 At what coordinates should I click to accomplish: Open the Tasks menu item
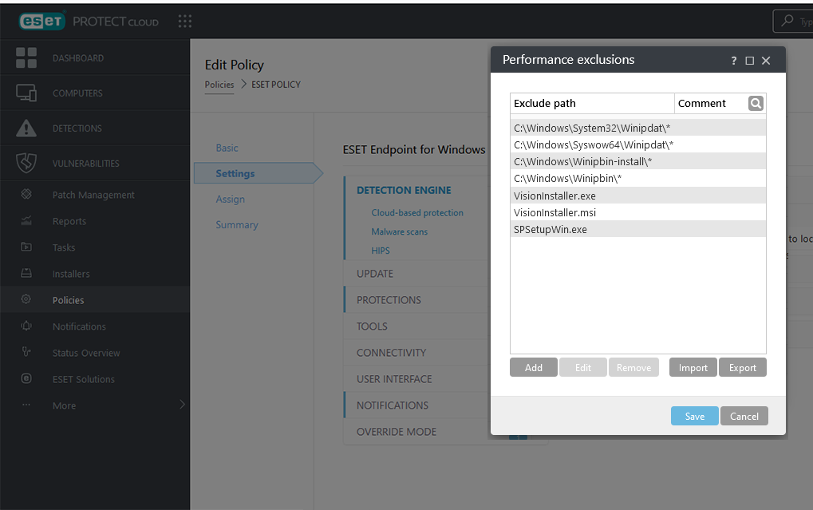pos(64,247)
